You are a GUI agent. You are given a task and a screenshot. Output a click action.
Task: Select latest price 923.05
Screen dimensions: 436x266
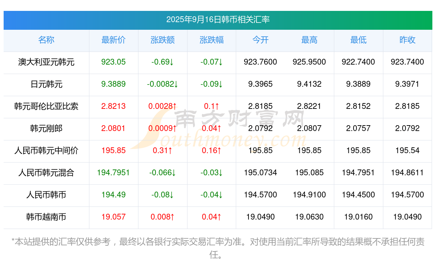[113, 62]
